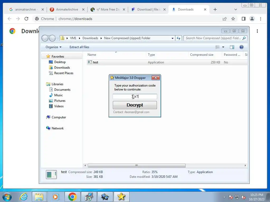Close the Downloads tab in Chrome
Image resolution: width=270 pixels, height=202 pixels.
click(205, 9)
